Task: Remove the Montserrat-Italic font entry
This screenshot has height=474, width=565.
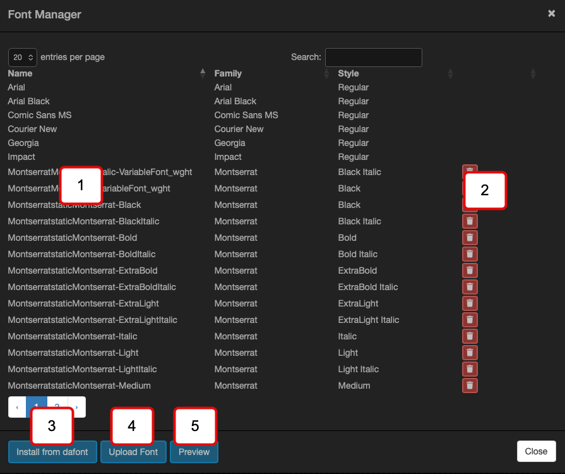Action: pos(470,336)
